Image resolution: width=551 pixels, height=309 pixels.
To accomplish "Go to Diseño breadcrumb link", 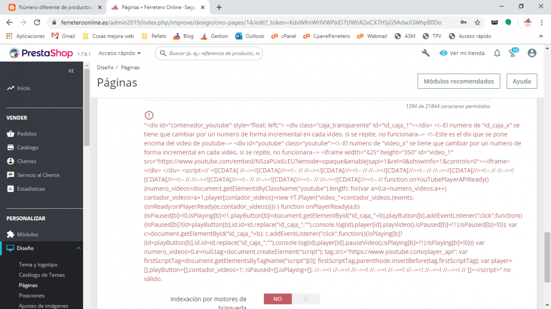I will [105, 68].
